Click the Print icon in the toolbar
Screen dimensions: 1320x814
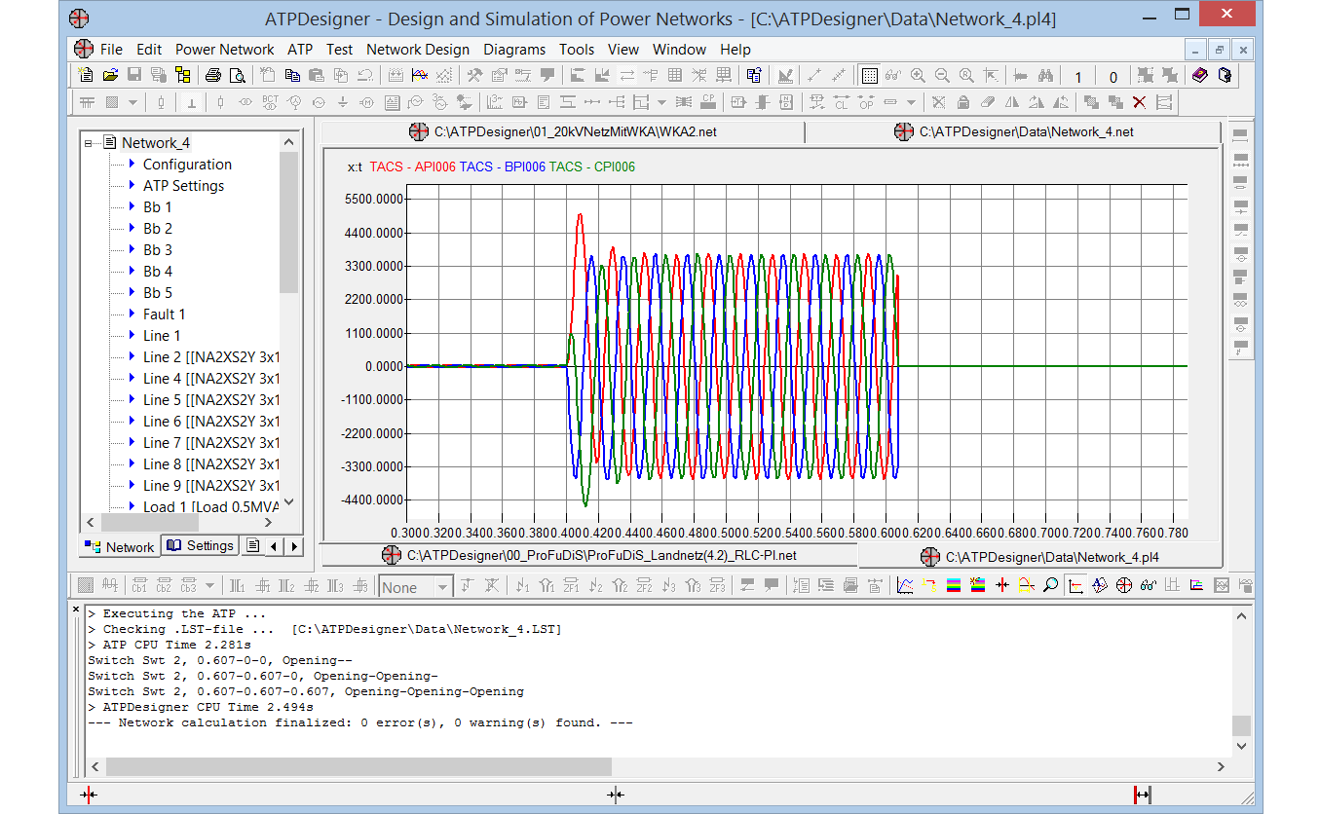tap(213, 75)
